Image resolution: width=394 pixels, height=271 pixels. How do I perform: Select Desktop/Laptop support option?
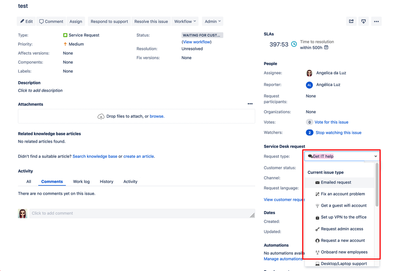tap(340, 264)
